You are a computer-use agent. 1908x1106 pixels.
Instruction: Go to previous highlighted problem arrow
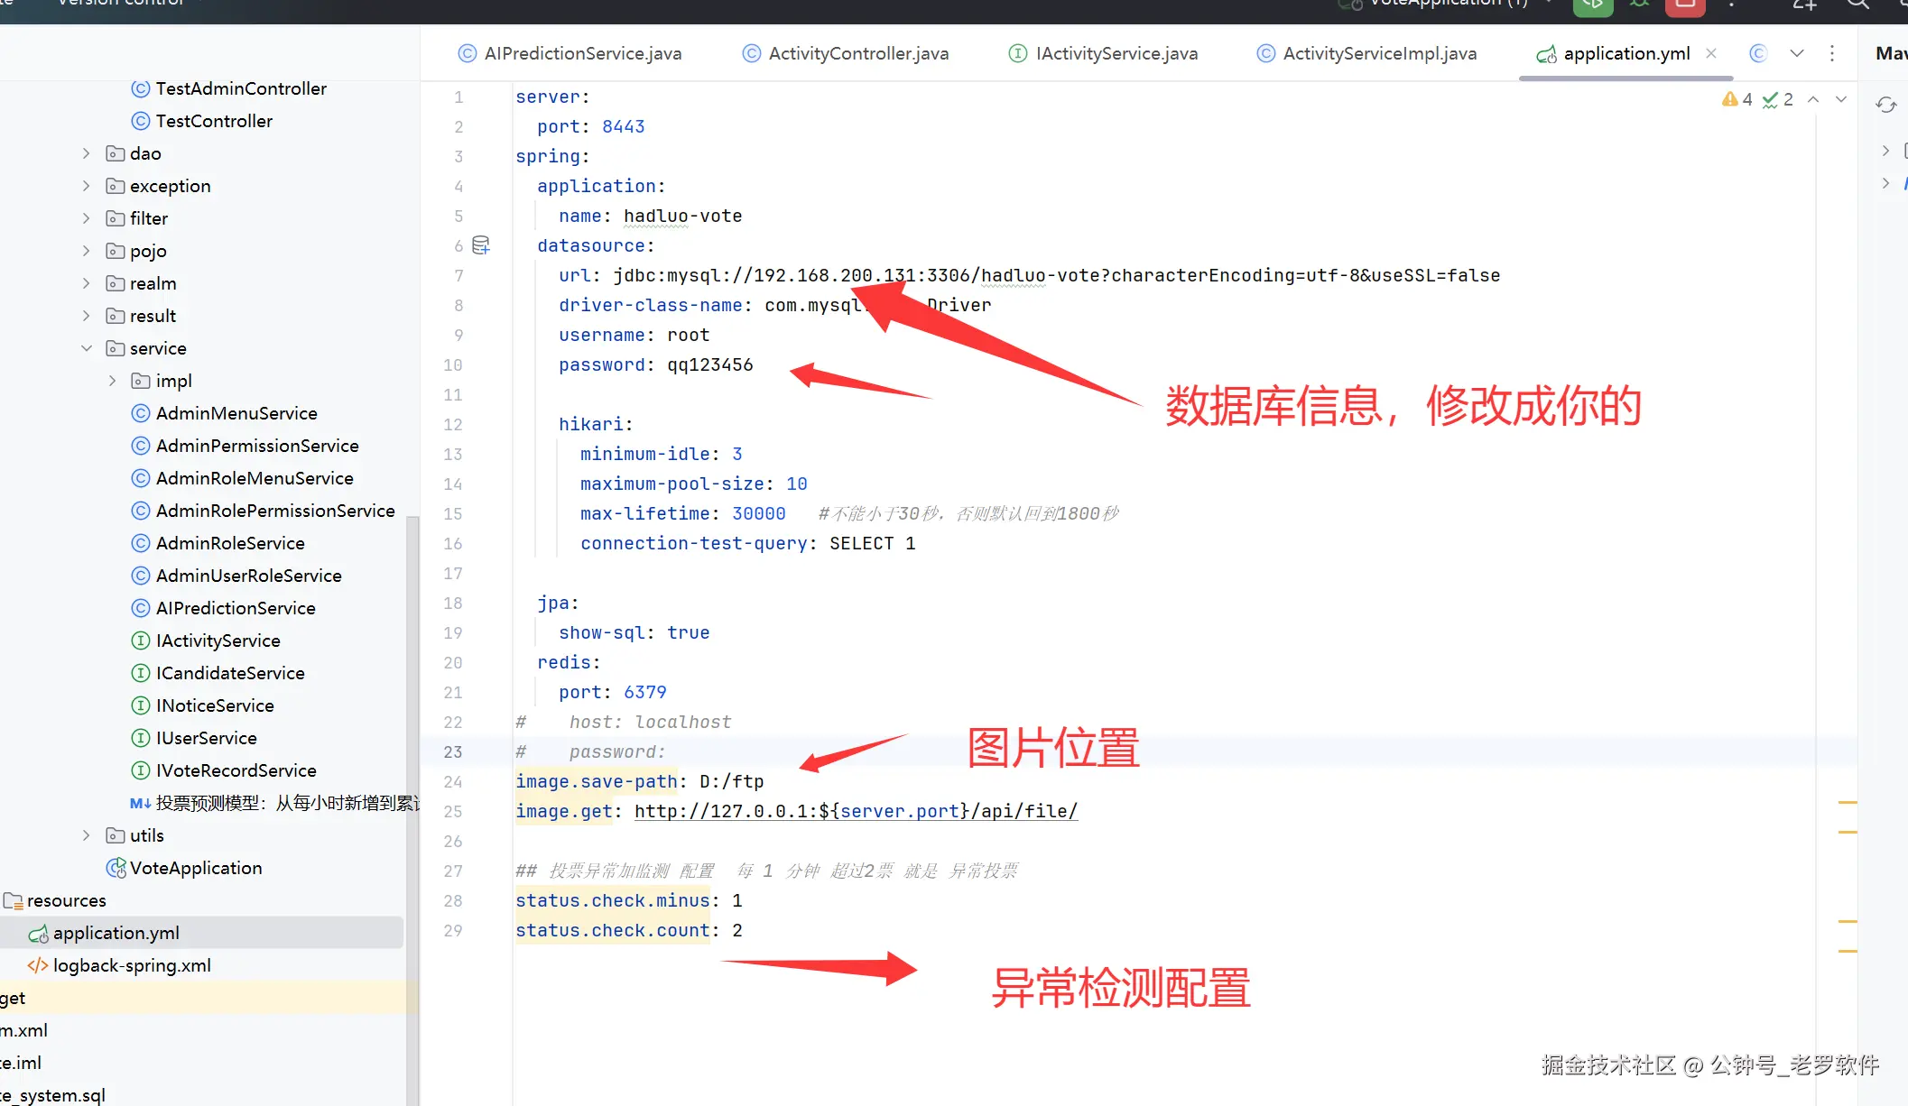click(1813, 99)
